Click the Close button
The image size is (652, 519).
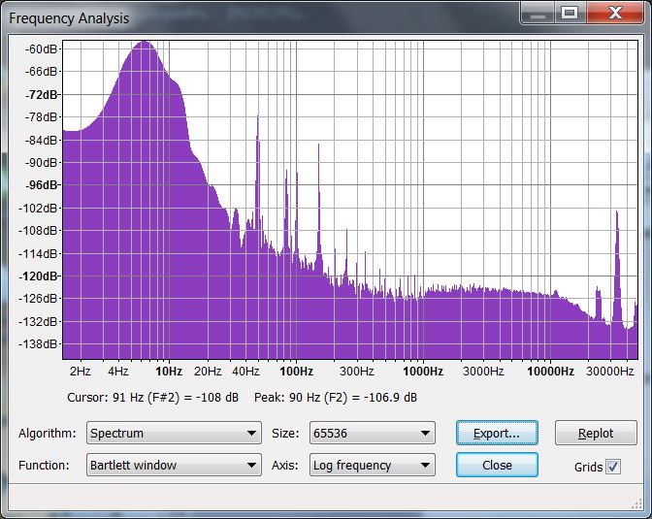tap(497, 465)
